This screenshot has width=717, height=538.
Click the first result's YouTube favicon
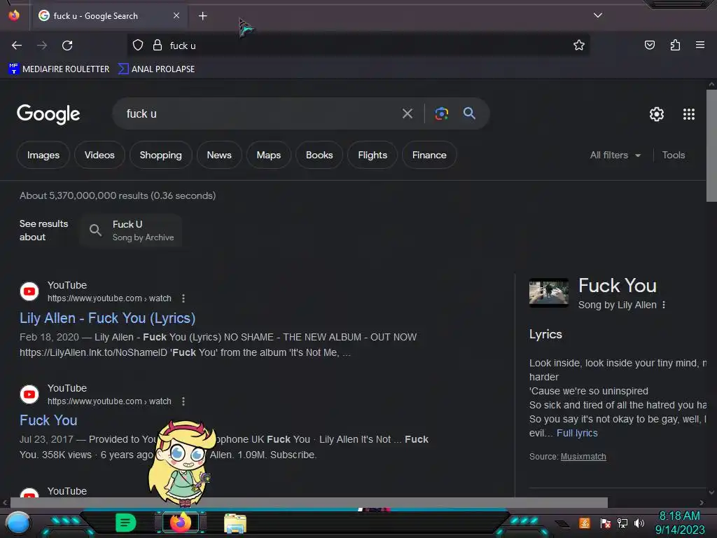click(x=29, y=291)
